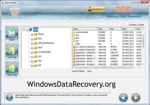
Task: Click the Save disk icon button
Action: pyautogui.click(x=12, y=34)
